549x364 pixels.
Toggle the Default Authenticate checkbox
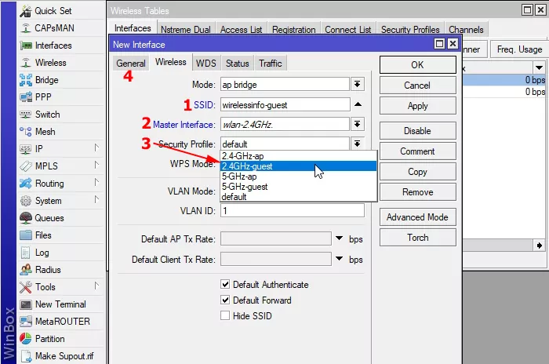point(225,284)
